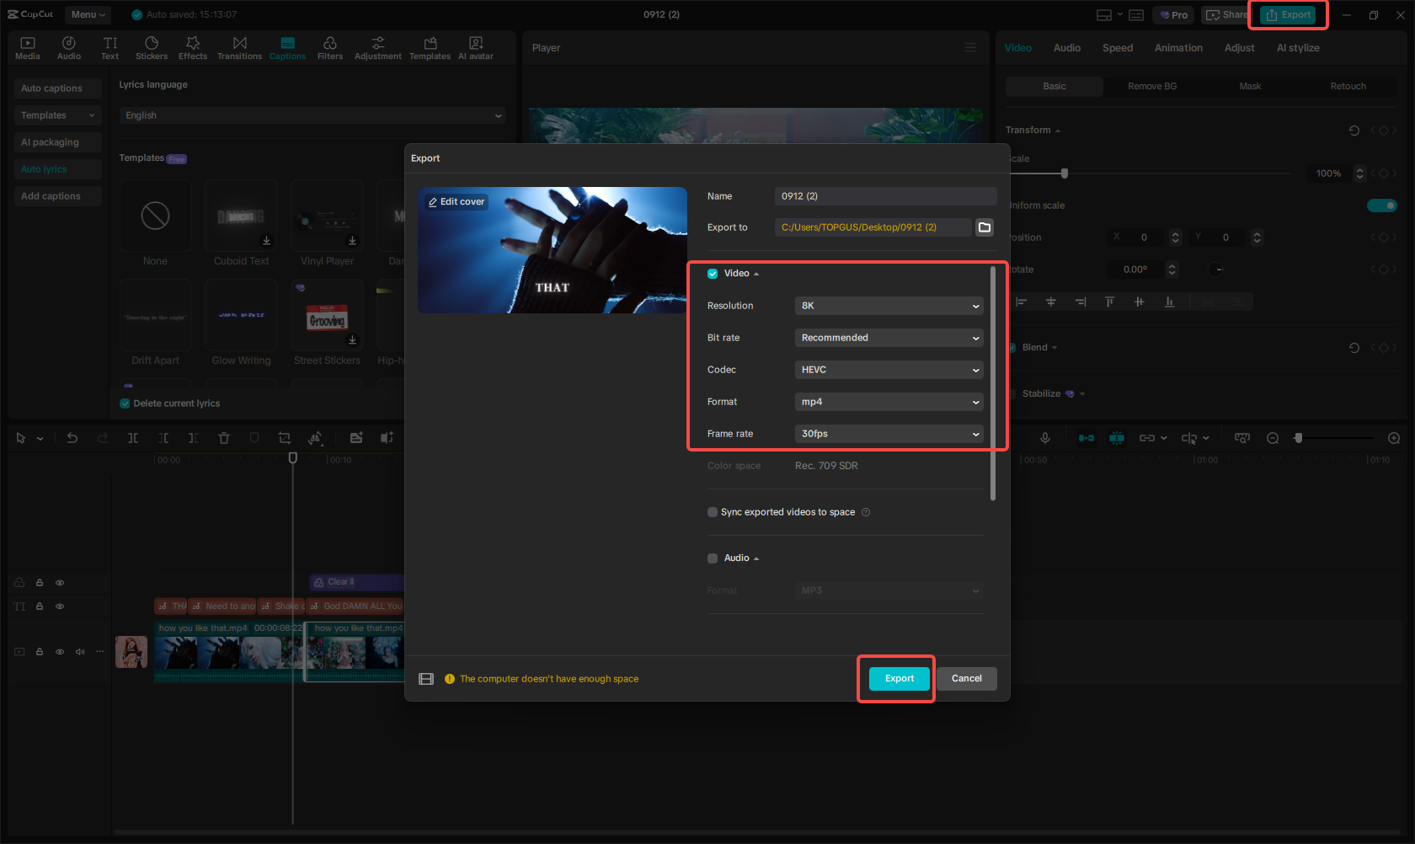Open the HEVC codec dropdown
Screen dimensions: 1415x844
[x=889, y=369]
